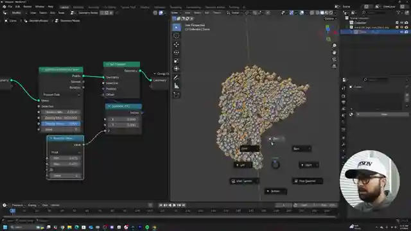
Task: Click the play animation button in timeline
Action: [x=174, y=205]
